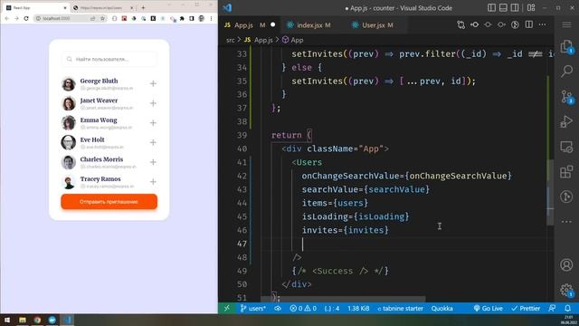
Task: Open the VS Code hamburger menu
Action: [x=566, y=24]
